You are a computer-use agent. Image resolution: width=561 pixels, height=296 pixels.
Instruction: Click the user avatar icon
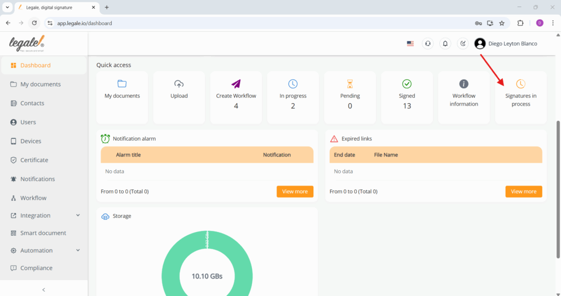(480, 44)
